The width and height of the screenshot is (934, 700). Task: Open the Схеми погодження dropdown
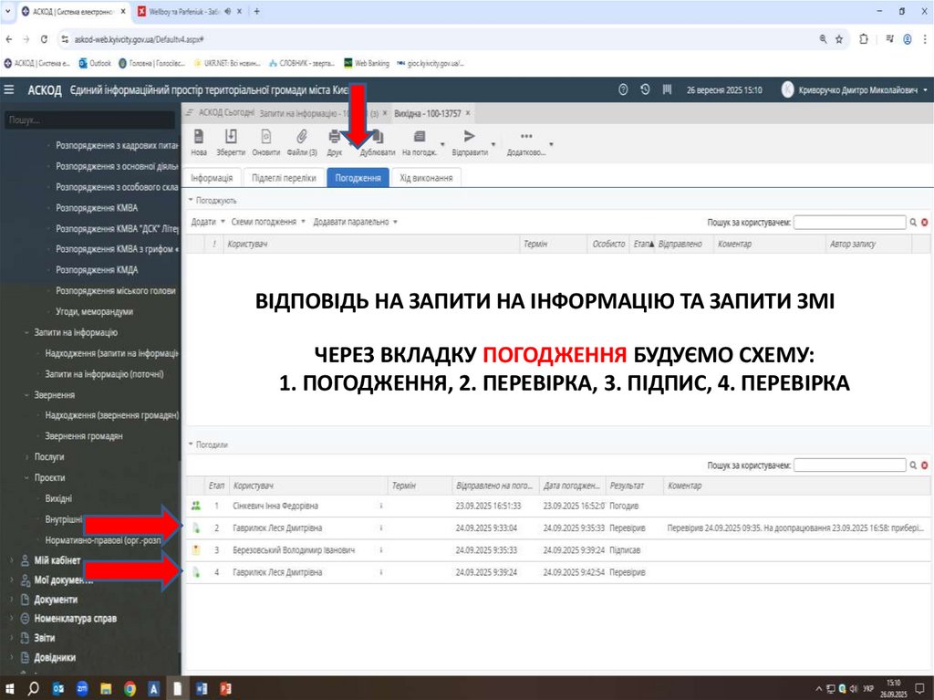click(x=266, y=222)
